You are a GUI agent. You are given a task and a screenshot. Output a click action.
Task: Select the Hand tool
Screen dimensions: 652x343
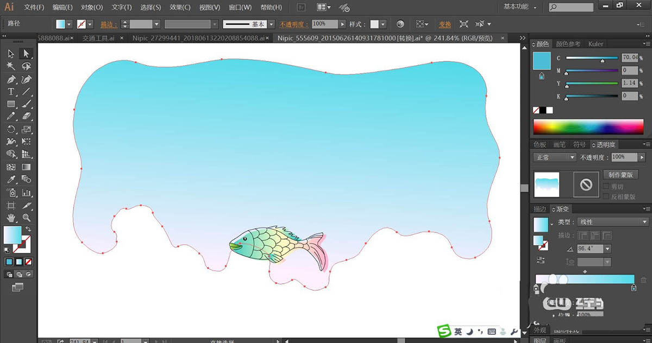[x=11, y=218]
